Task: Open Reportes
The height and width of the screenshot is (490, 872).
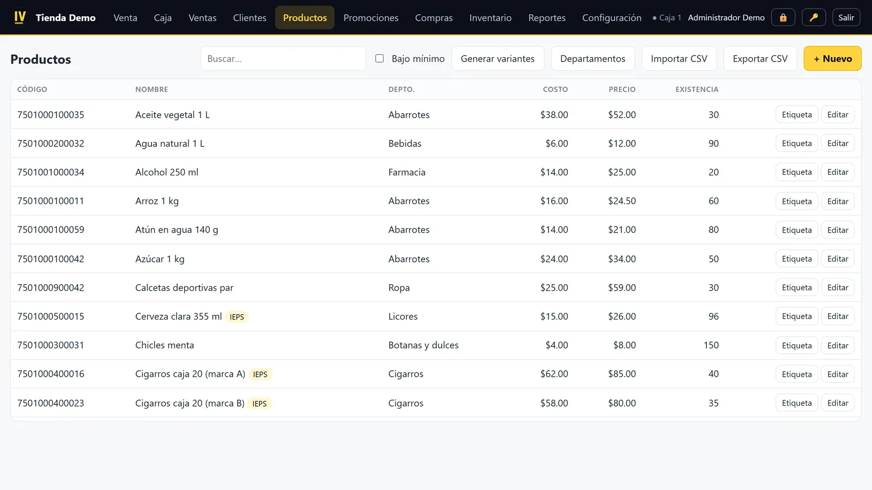Action: click(547, 17)
